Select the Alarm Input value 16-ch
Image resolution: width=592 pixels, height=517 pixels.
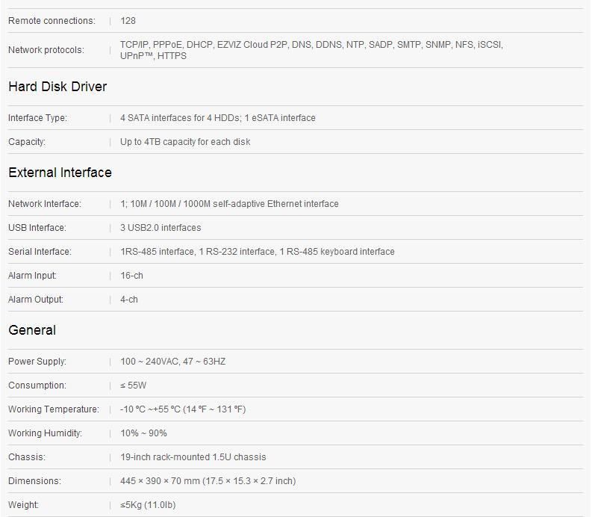pos(131,276)
